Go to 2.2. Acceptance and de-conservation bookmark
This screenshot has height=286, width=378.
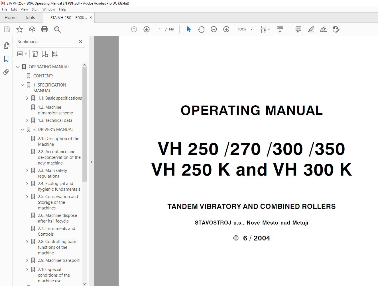(59, 157)
